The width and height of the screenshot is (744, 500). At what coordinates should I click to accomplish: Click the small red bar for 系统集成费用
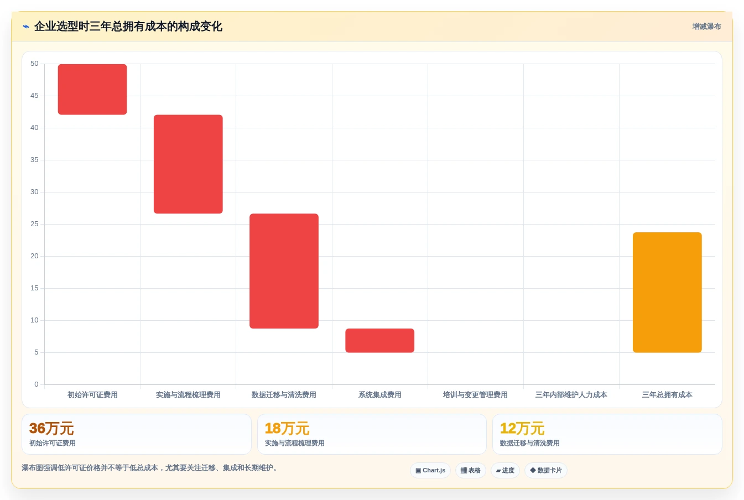pos(379,341)
